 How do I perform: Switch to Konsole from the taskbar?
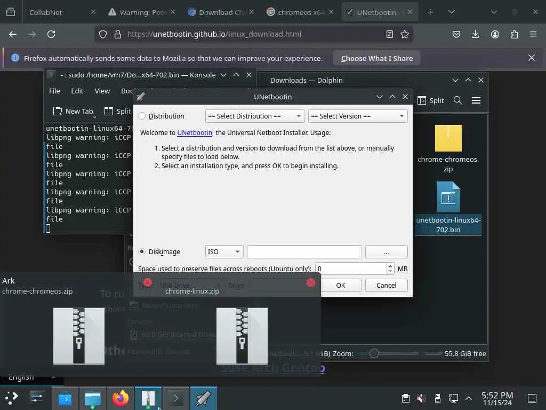tap(176, 398)
